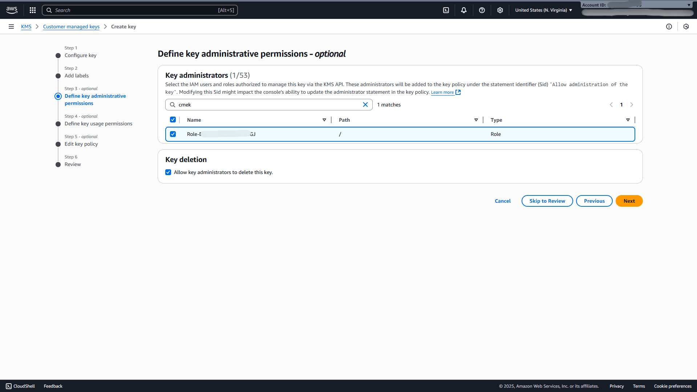Go to the Customer managed keys breadcrumb
697x392 pixels.
tap(71, 26)
